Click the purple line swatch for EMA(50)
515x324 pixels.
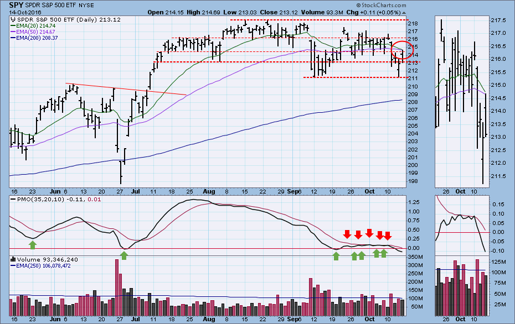pyautogui.click(x=13, y=32)
